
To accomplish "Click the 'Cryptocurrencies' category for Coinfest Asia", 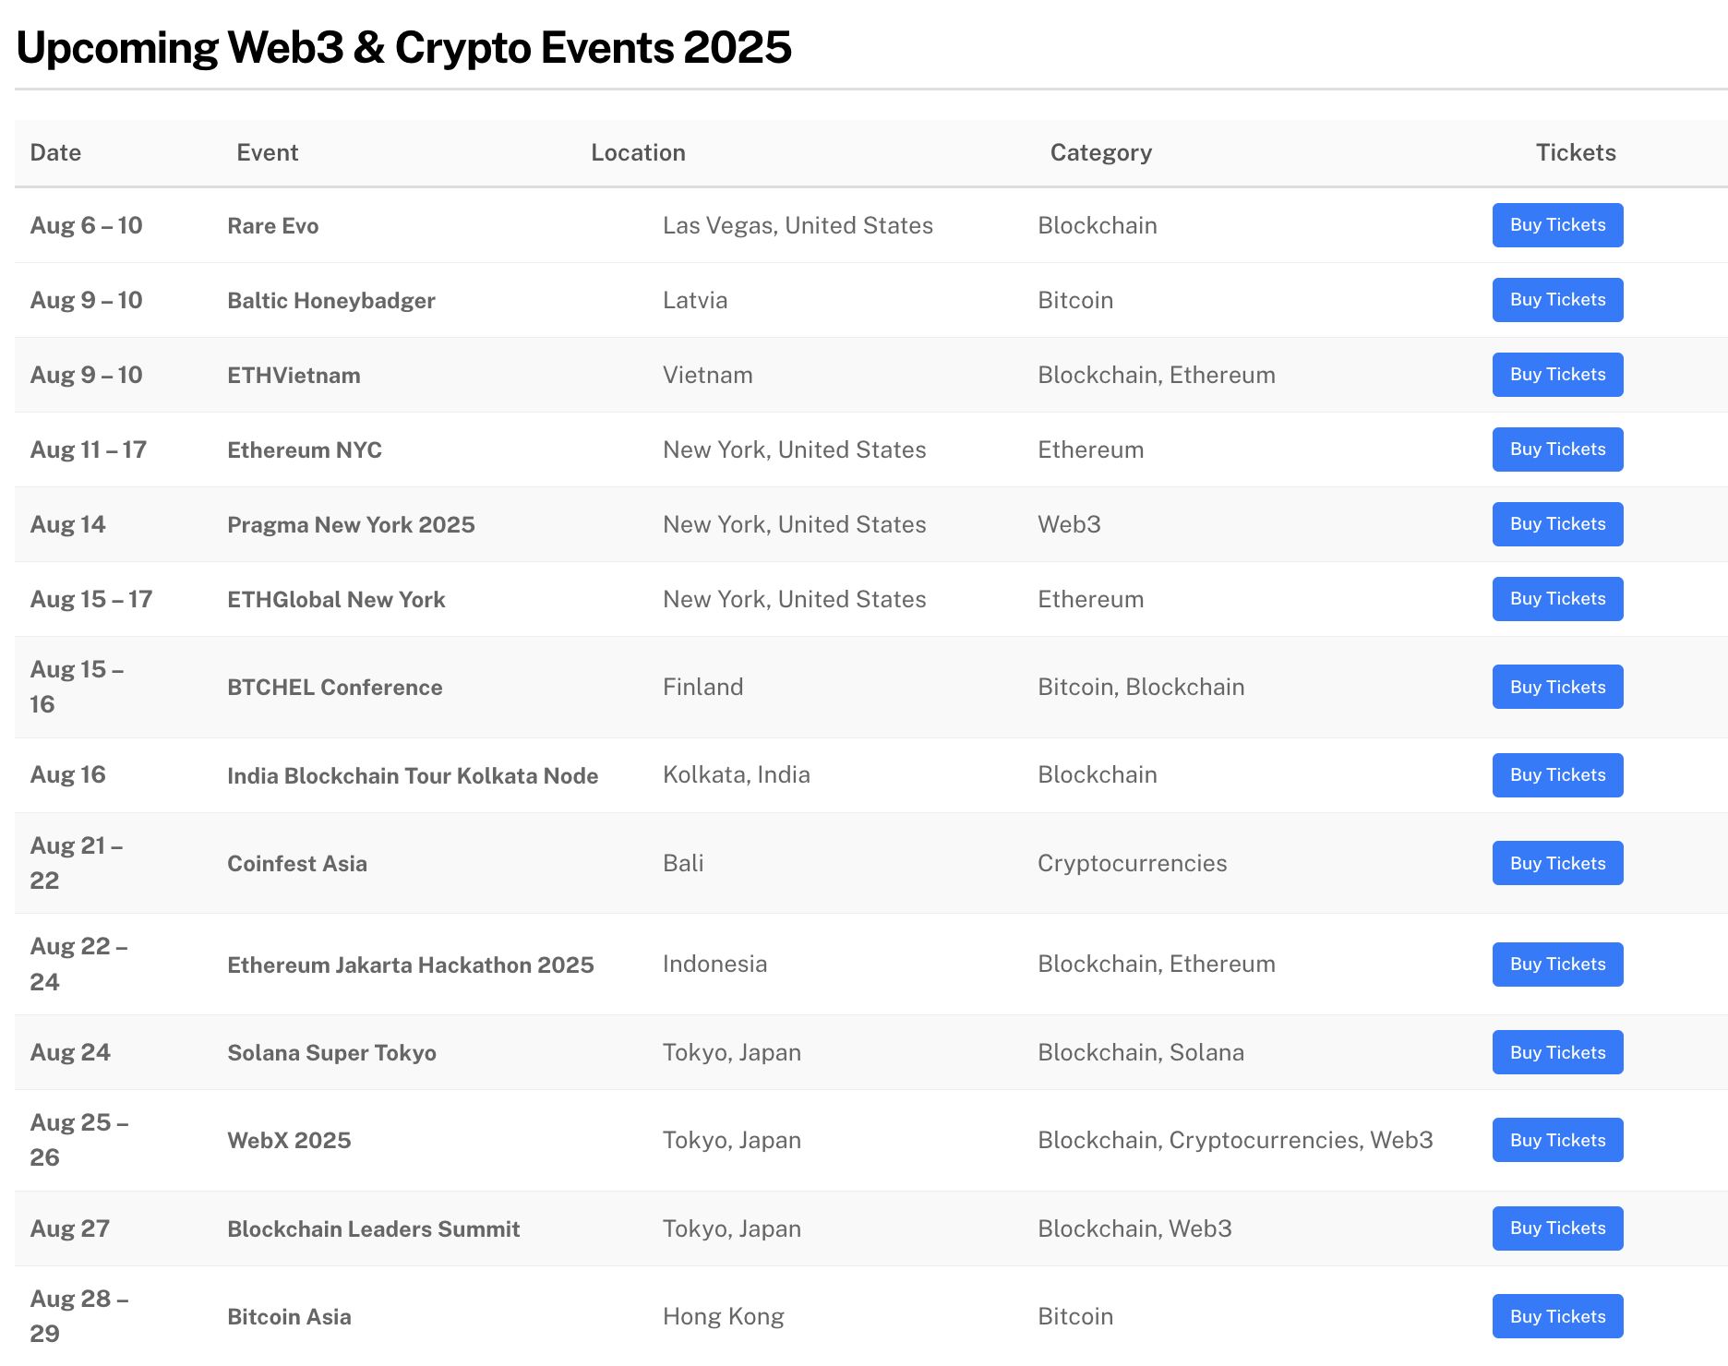I will coord(1133,864).
